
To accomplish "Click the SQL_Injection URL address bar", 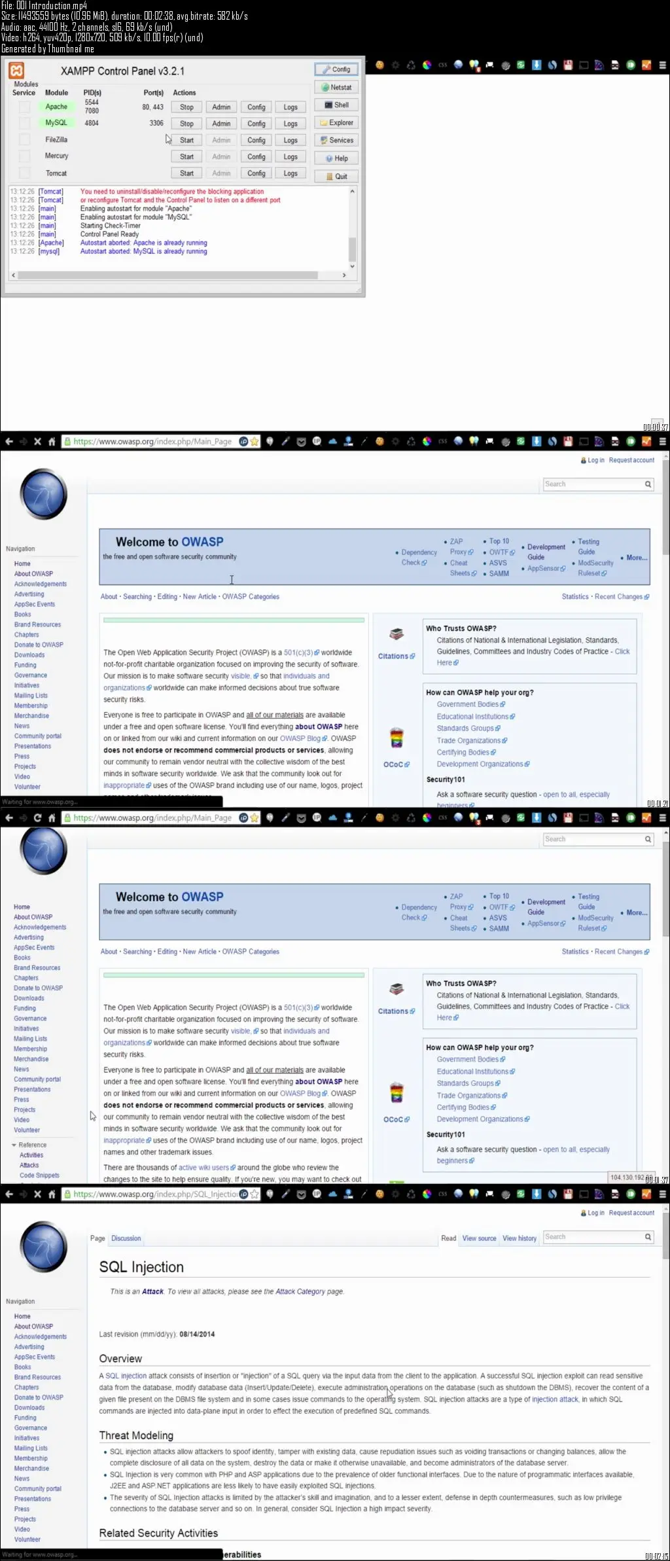I will pos(155,1194).
